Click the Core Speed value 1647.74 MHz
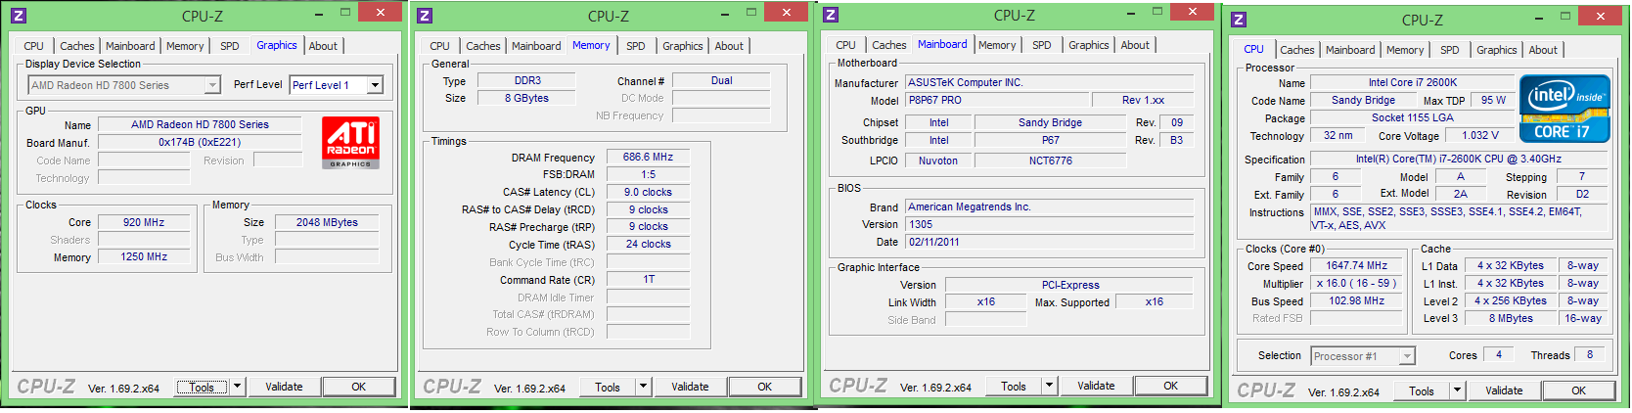Screen dimensions: 1632x413 [1356, 265]
